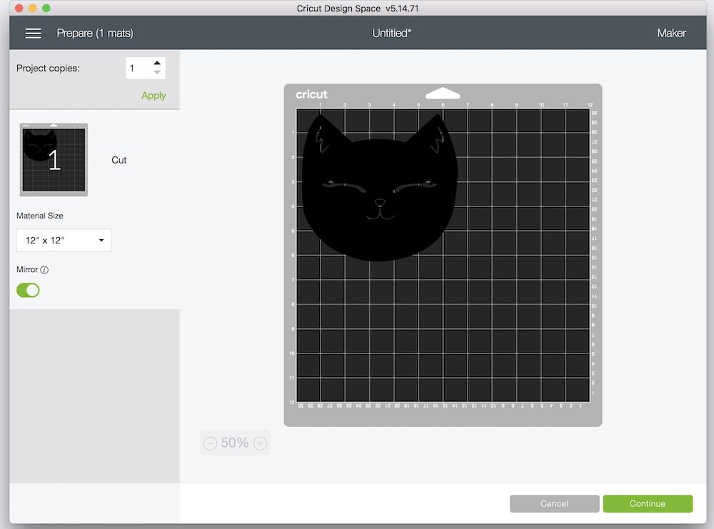Maximize the window with green button
This screenshot has height=529, width=714.
pyautogui.click(x=46, y=8)
